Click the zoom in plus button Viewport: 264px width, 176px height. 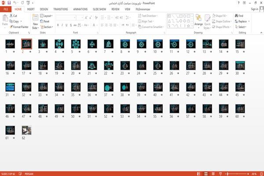(248, 174)
